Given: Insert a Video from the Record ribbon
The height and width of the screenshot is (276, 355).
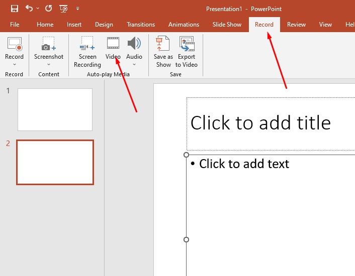Looking at the screenshot, I should pyautogui.click(x=113, y=48).
